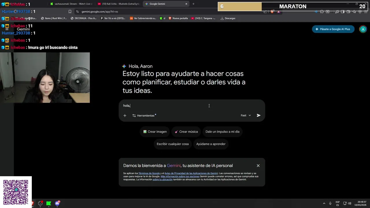The height and width of the screenshot is (208, 370).
Task: Select the Escribir cualquier cosa chip
Action: pyautogui.click(x=173, y=144)
